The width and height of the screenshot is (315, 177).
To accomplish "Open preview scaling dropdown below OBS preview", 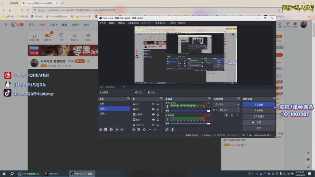I will coord(124,87).
